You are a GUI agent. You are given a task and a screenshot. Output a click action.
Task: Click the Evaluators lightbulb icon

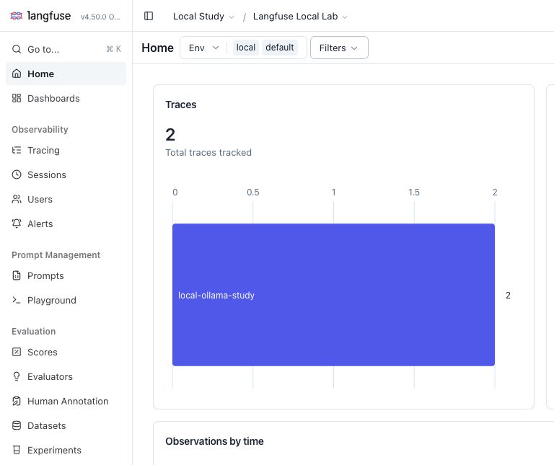click(x=17, y=377)
